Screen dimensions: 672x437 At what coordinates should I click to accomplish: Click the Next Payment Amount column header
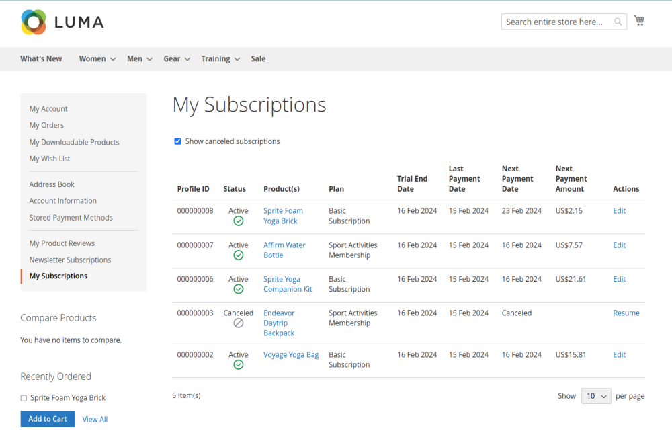tap(571, 179)
